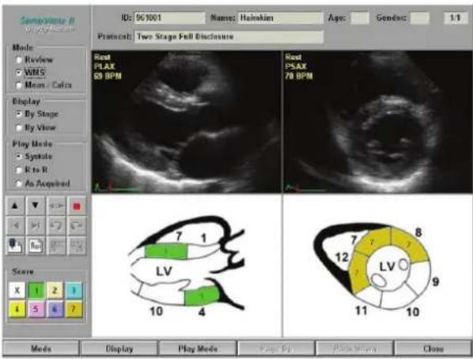
Task: Choose display By View
Action: (19, 128)
